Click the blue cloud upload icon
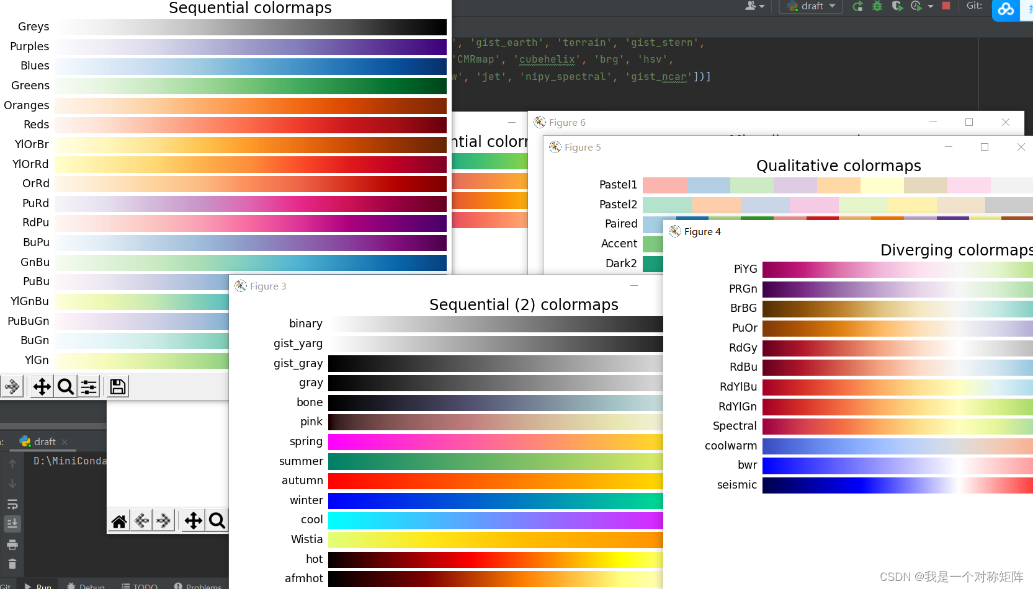 (x=1006, y=9)
